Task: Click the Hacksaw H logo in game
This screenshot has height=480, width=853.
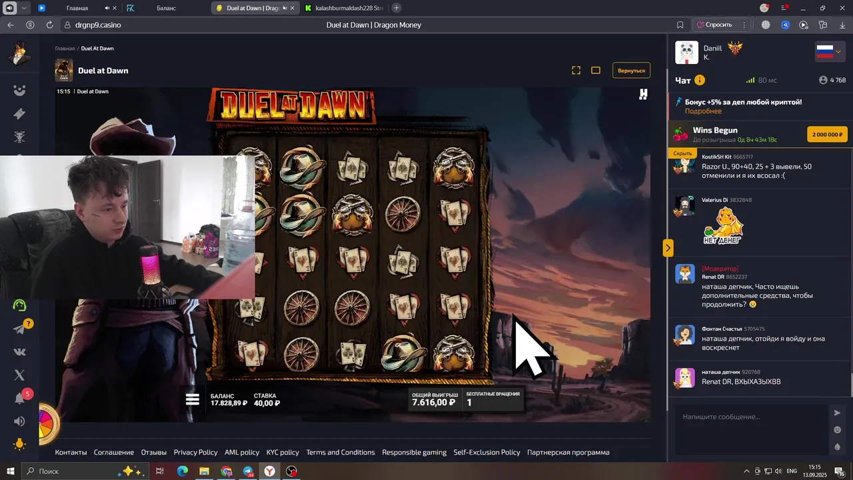Action: click(x=643, y=95)
